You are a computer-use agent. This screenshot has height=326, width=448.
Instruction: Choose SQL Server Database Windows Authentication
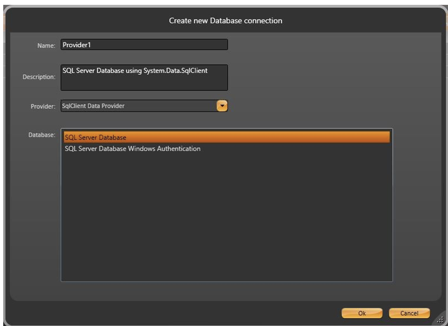click(132, 149)
